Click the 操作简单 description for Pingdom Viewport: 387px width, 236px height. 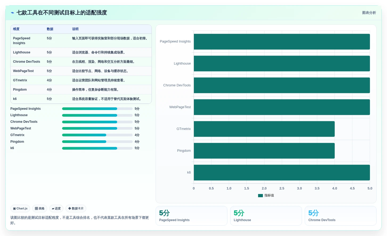(x=96, y=90)
